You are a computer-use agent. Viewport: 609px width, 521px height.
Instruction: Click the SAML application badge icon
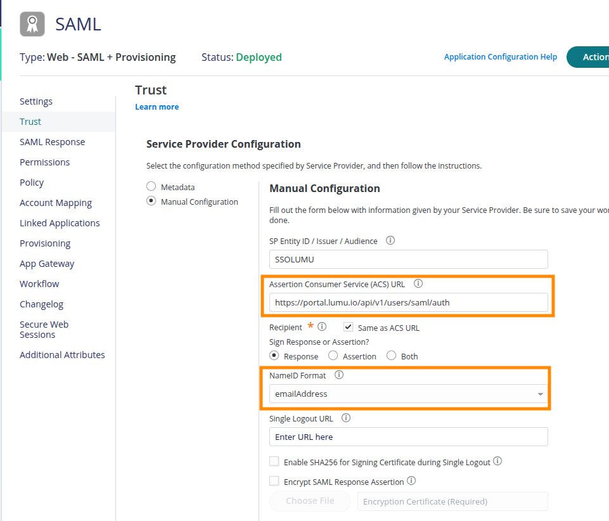[32, 24]
